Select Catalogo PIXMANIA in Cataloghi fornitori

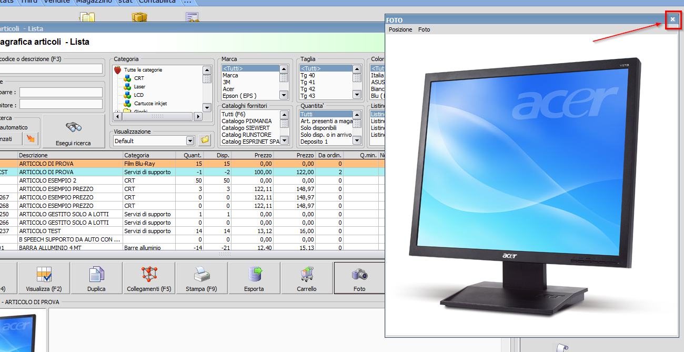pyautogui.click(x=250, y=121)
